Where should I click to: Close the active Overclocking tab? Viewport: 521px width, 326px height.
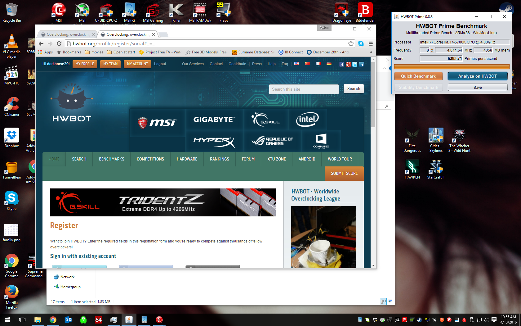coord(154,34)
